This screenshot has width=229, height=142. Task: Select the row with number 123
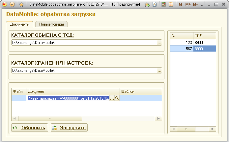pos(193,42)
